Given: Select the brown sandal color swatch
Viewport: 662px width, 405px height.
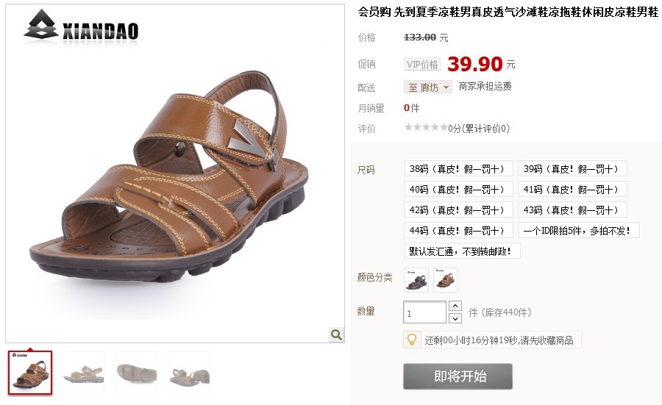Looking at the screenshot, I should pyautogui.click(x=446, y=280).
